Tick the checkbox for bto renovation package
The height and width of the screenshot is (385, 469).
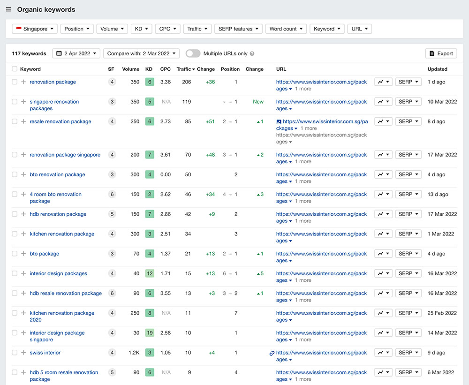coord(15,174)
